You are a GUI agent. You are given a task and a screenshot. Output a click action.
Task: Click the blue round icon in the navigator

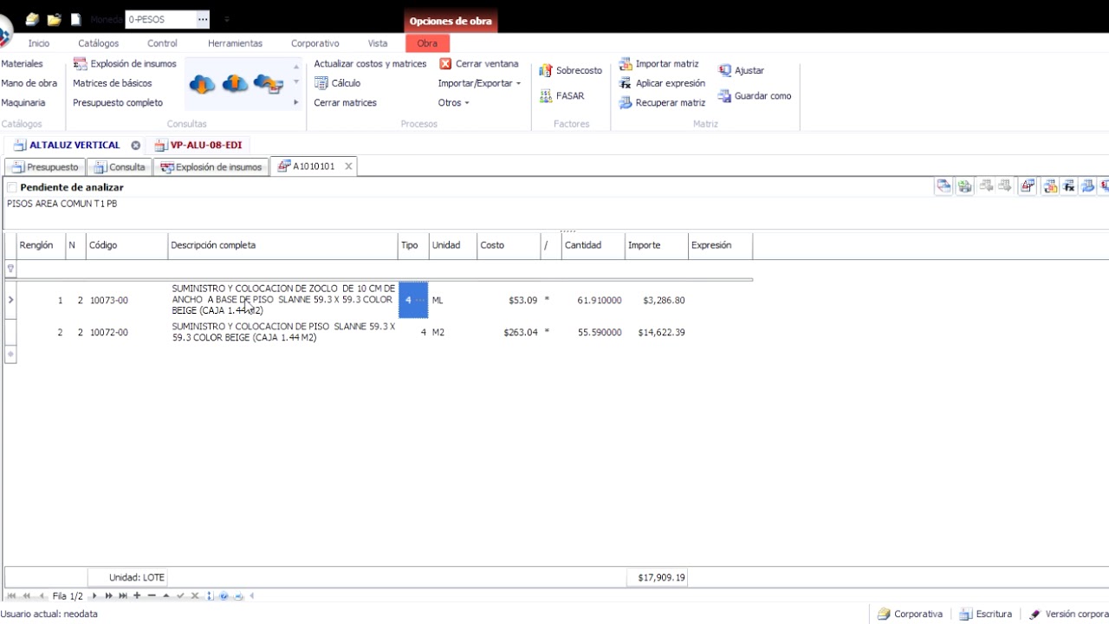point(224,596)
